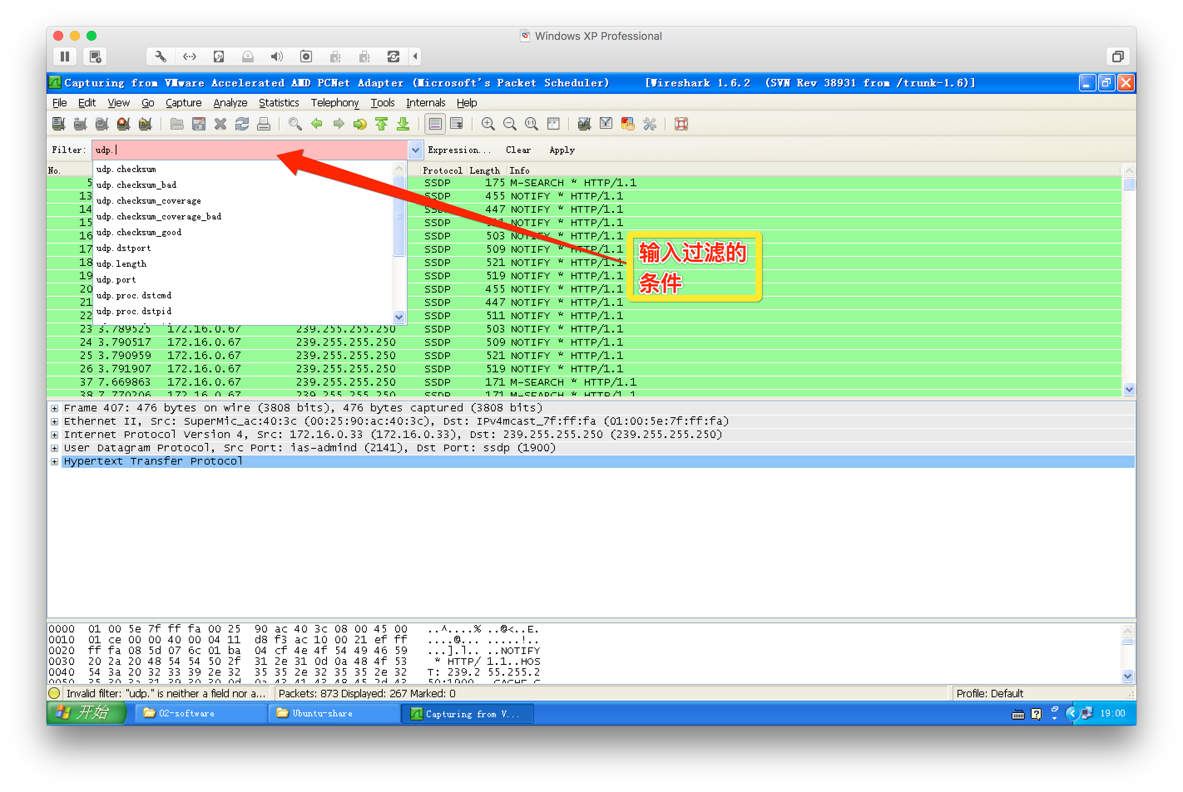Click hex pane scrollbar down arrow
Screen dimensions: 1183x792
tap(1127, 676)
